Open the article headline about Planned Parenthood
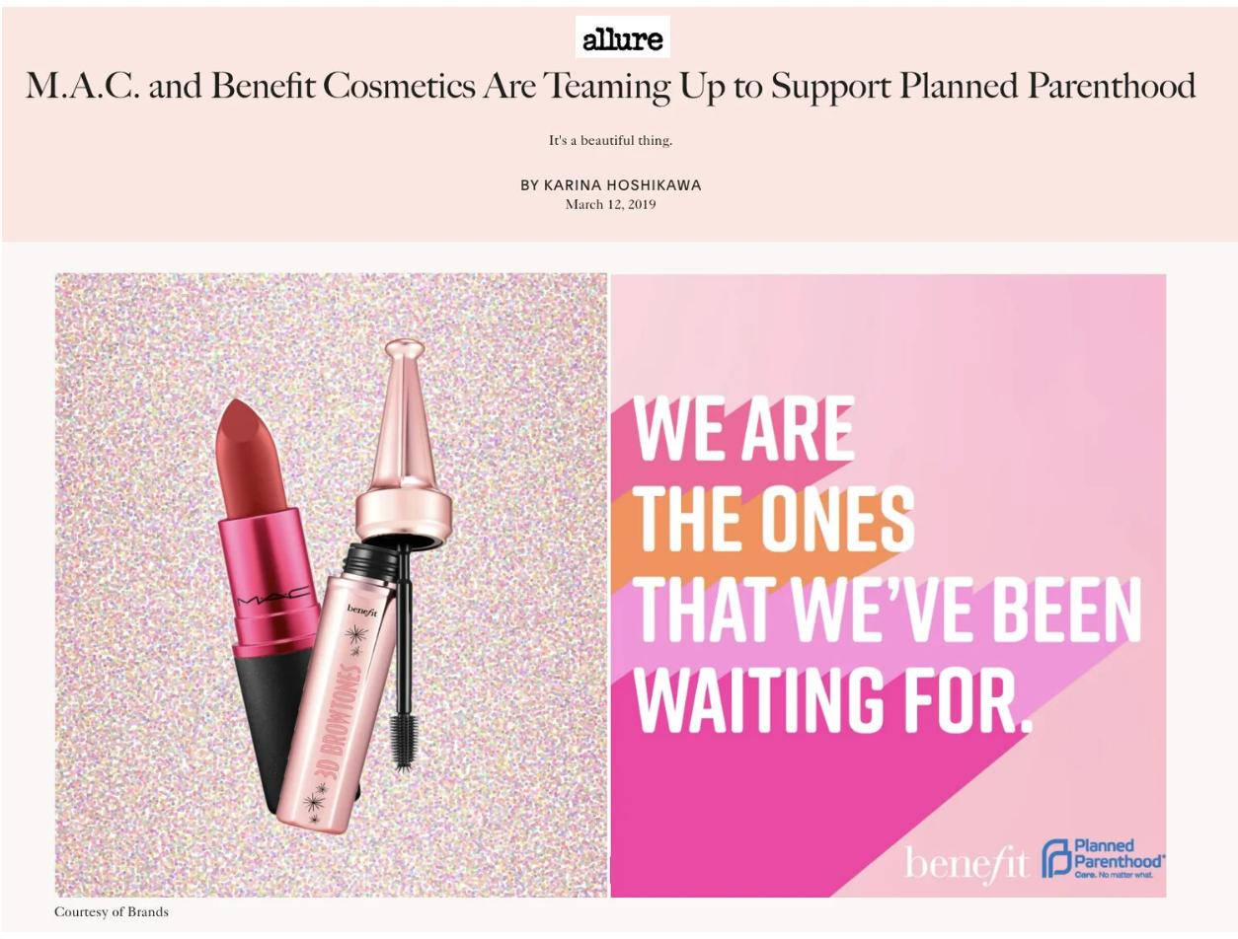This screenshot has width=1238, height=939. (x=610, y=87)
